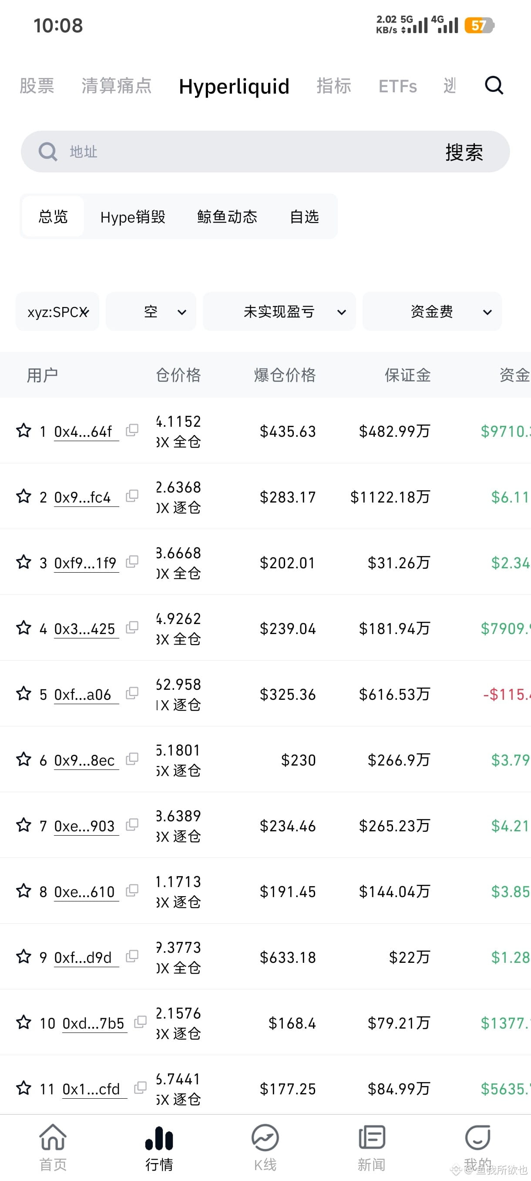Select the 总览 sub-tab
This screenshot has height=1181, width=531.
click(x=53, y=216)
